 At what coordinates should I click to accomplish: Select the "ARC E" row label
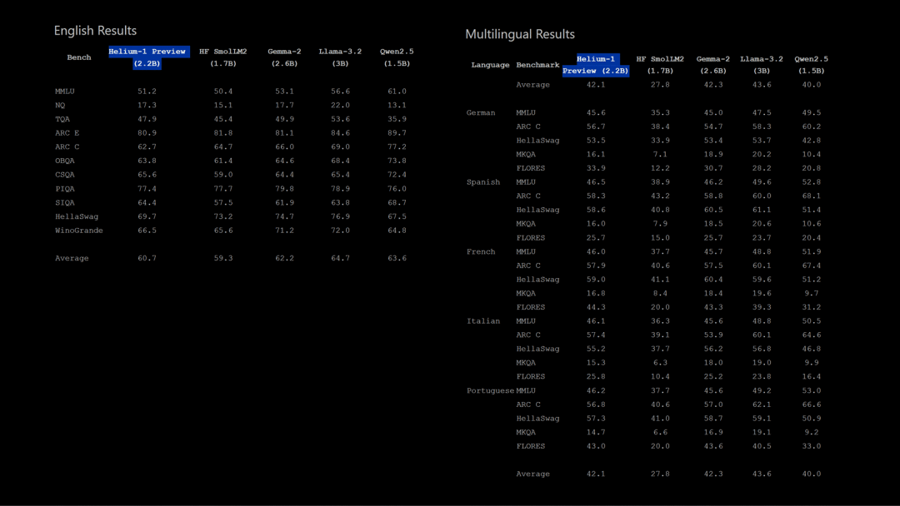tap(67, 133)
